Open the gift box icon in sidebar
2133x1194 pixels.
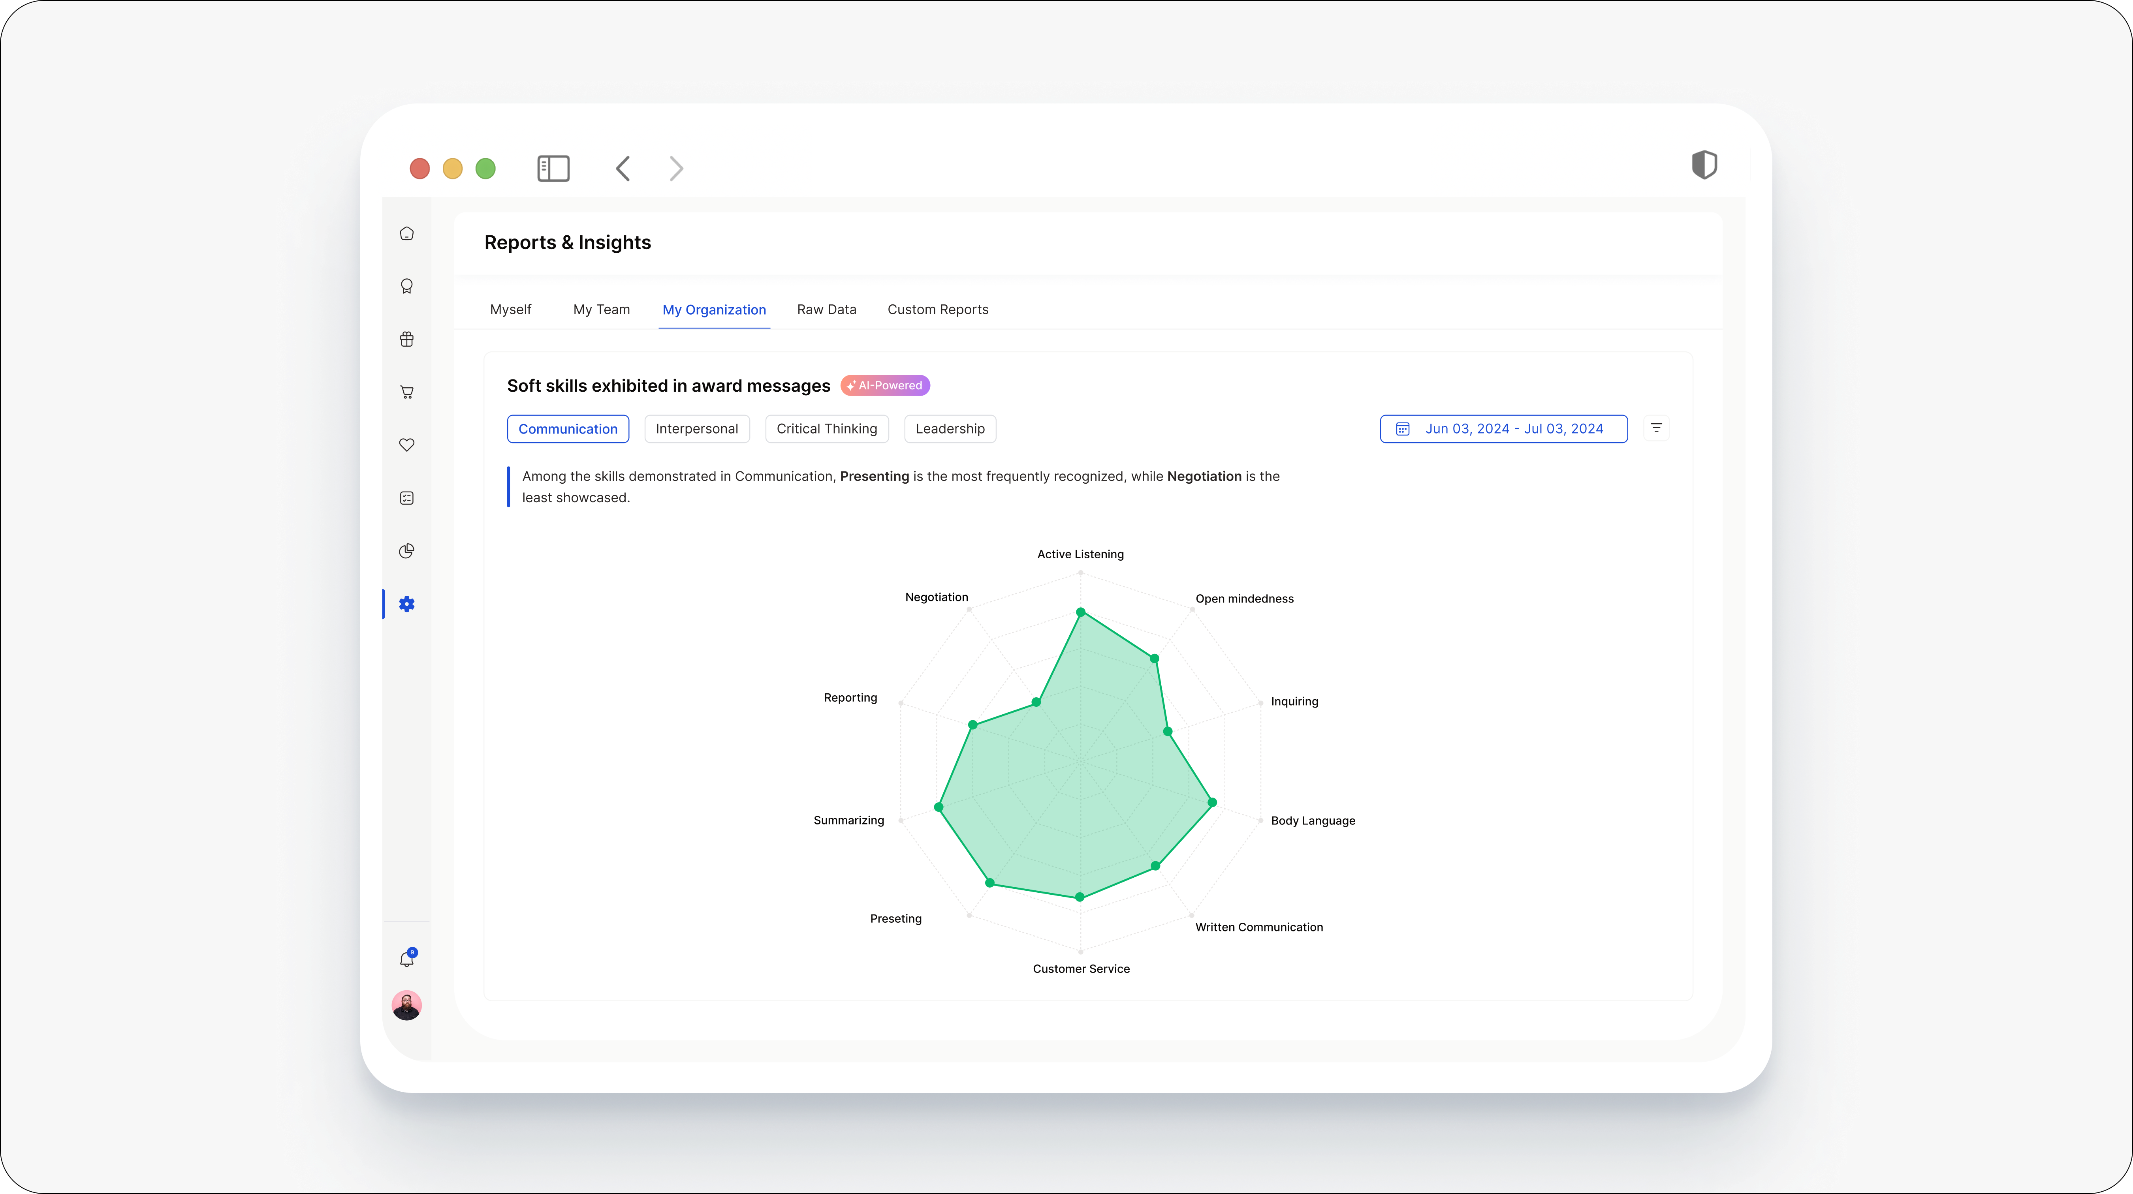click(406, 339)
